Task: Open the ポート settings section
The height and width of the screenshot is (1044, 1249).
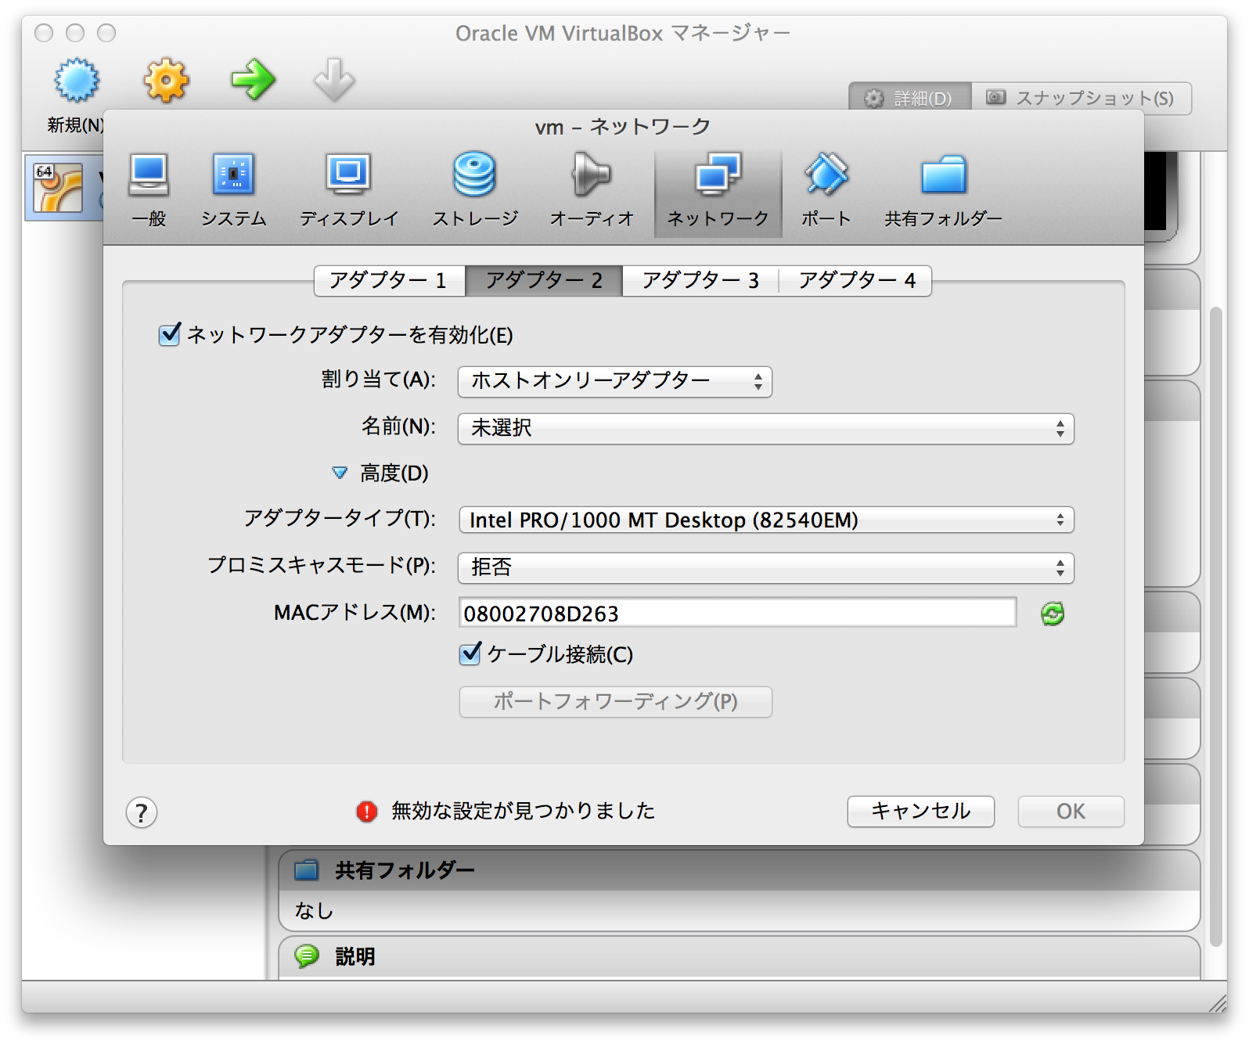Action: point(826,191)
